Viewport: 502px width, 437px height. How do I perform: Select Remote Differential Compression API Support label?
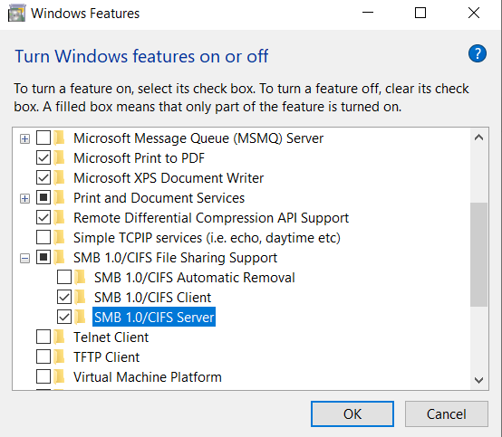pos(211,218)
